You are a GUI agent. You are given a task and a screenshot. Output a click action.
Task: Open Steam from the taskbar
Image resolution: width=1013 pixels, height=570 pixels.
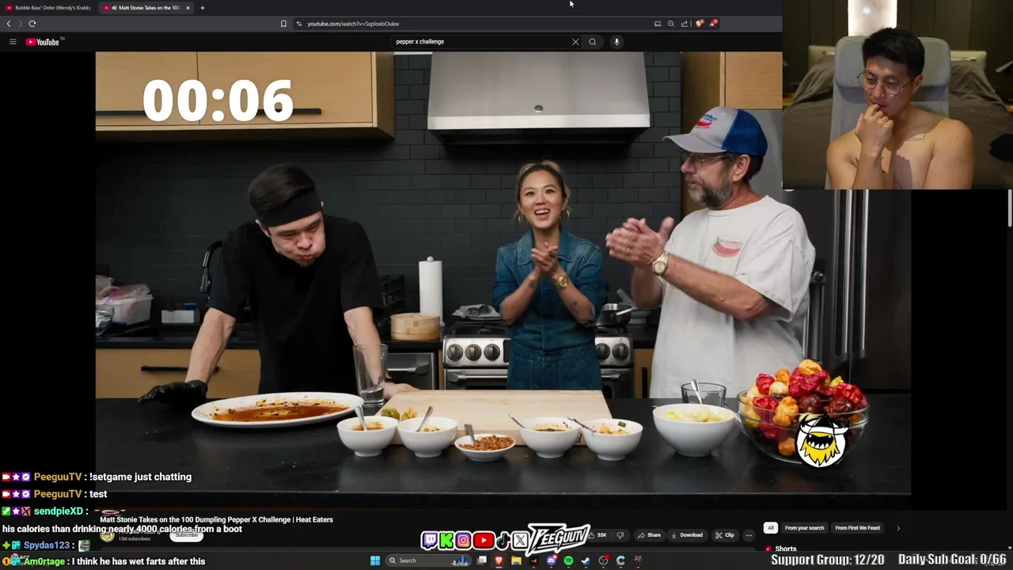[586, 560]
